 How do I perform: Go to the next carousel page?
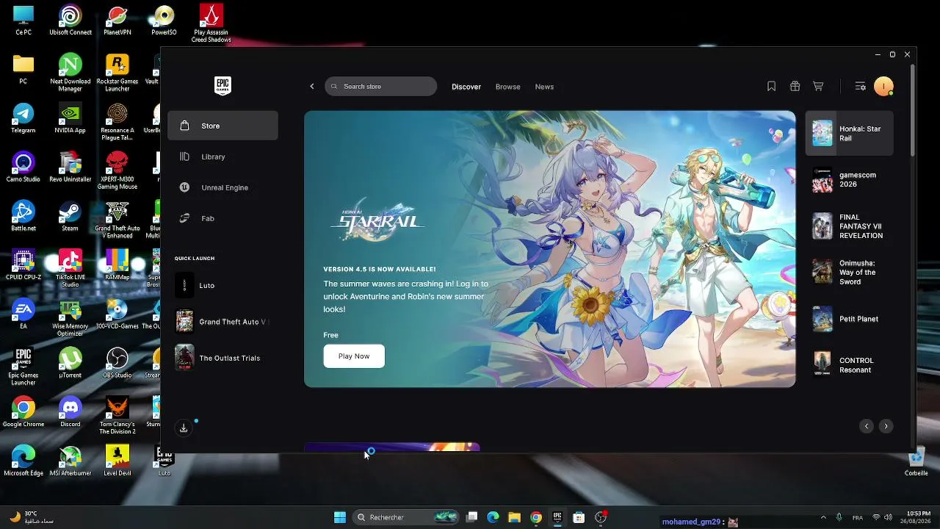886,426
